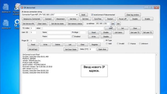Click Write in the fingerprint button row
Image resolution: width=167 pixels, height=94 pixels.
tap(45, 45)
